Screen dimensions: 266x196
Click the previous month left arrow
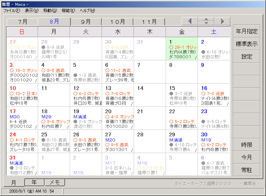(x=190, y=21)
